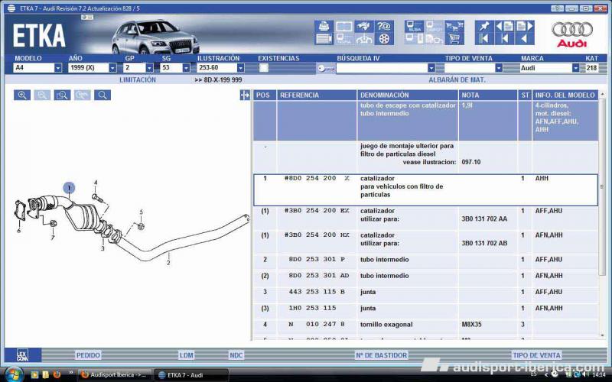Open the SG dropdown showing 53
The image size is (612, 382).
[x=186, y=68]
